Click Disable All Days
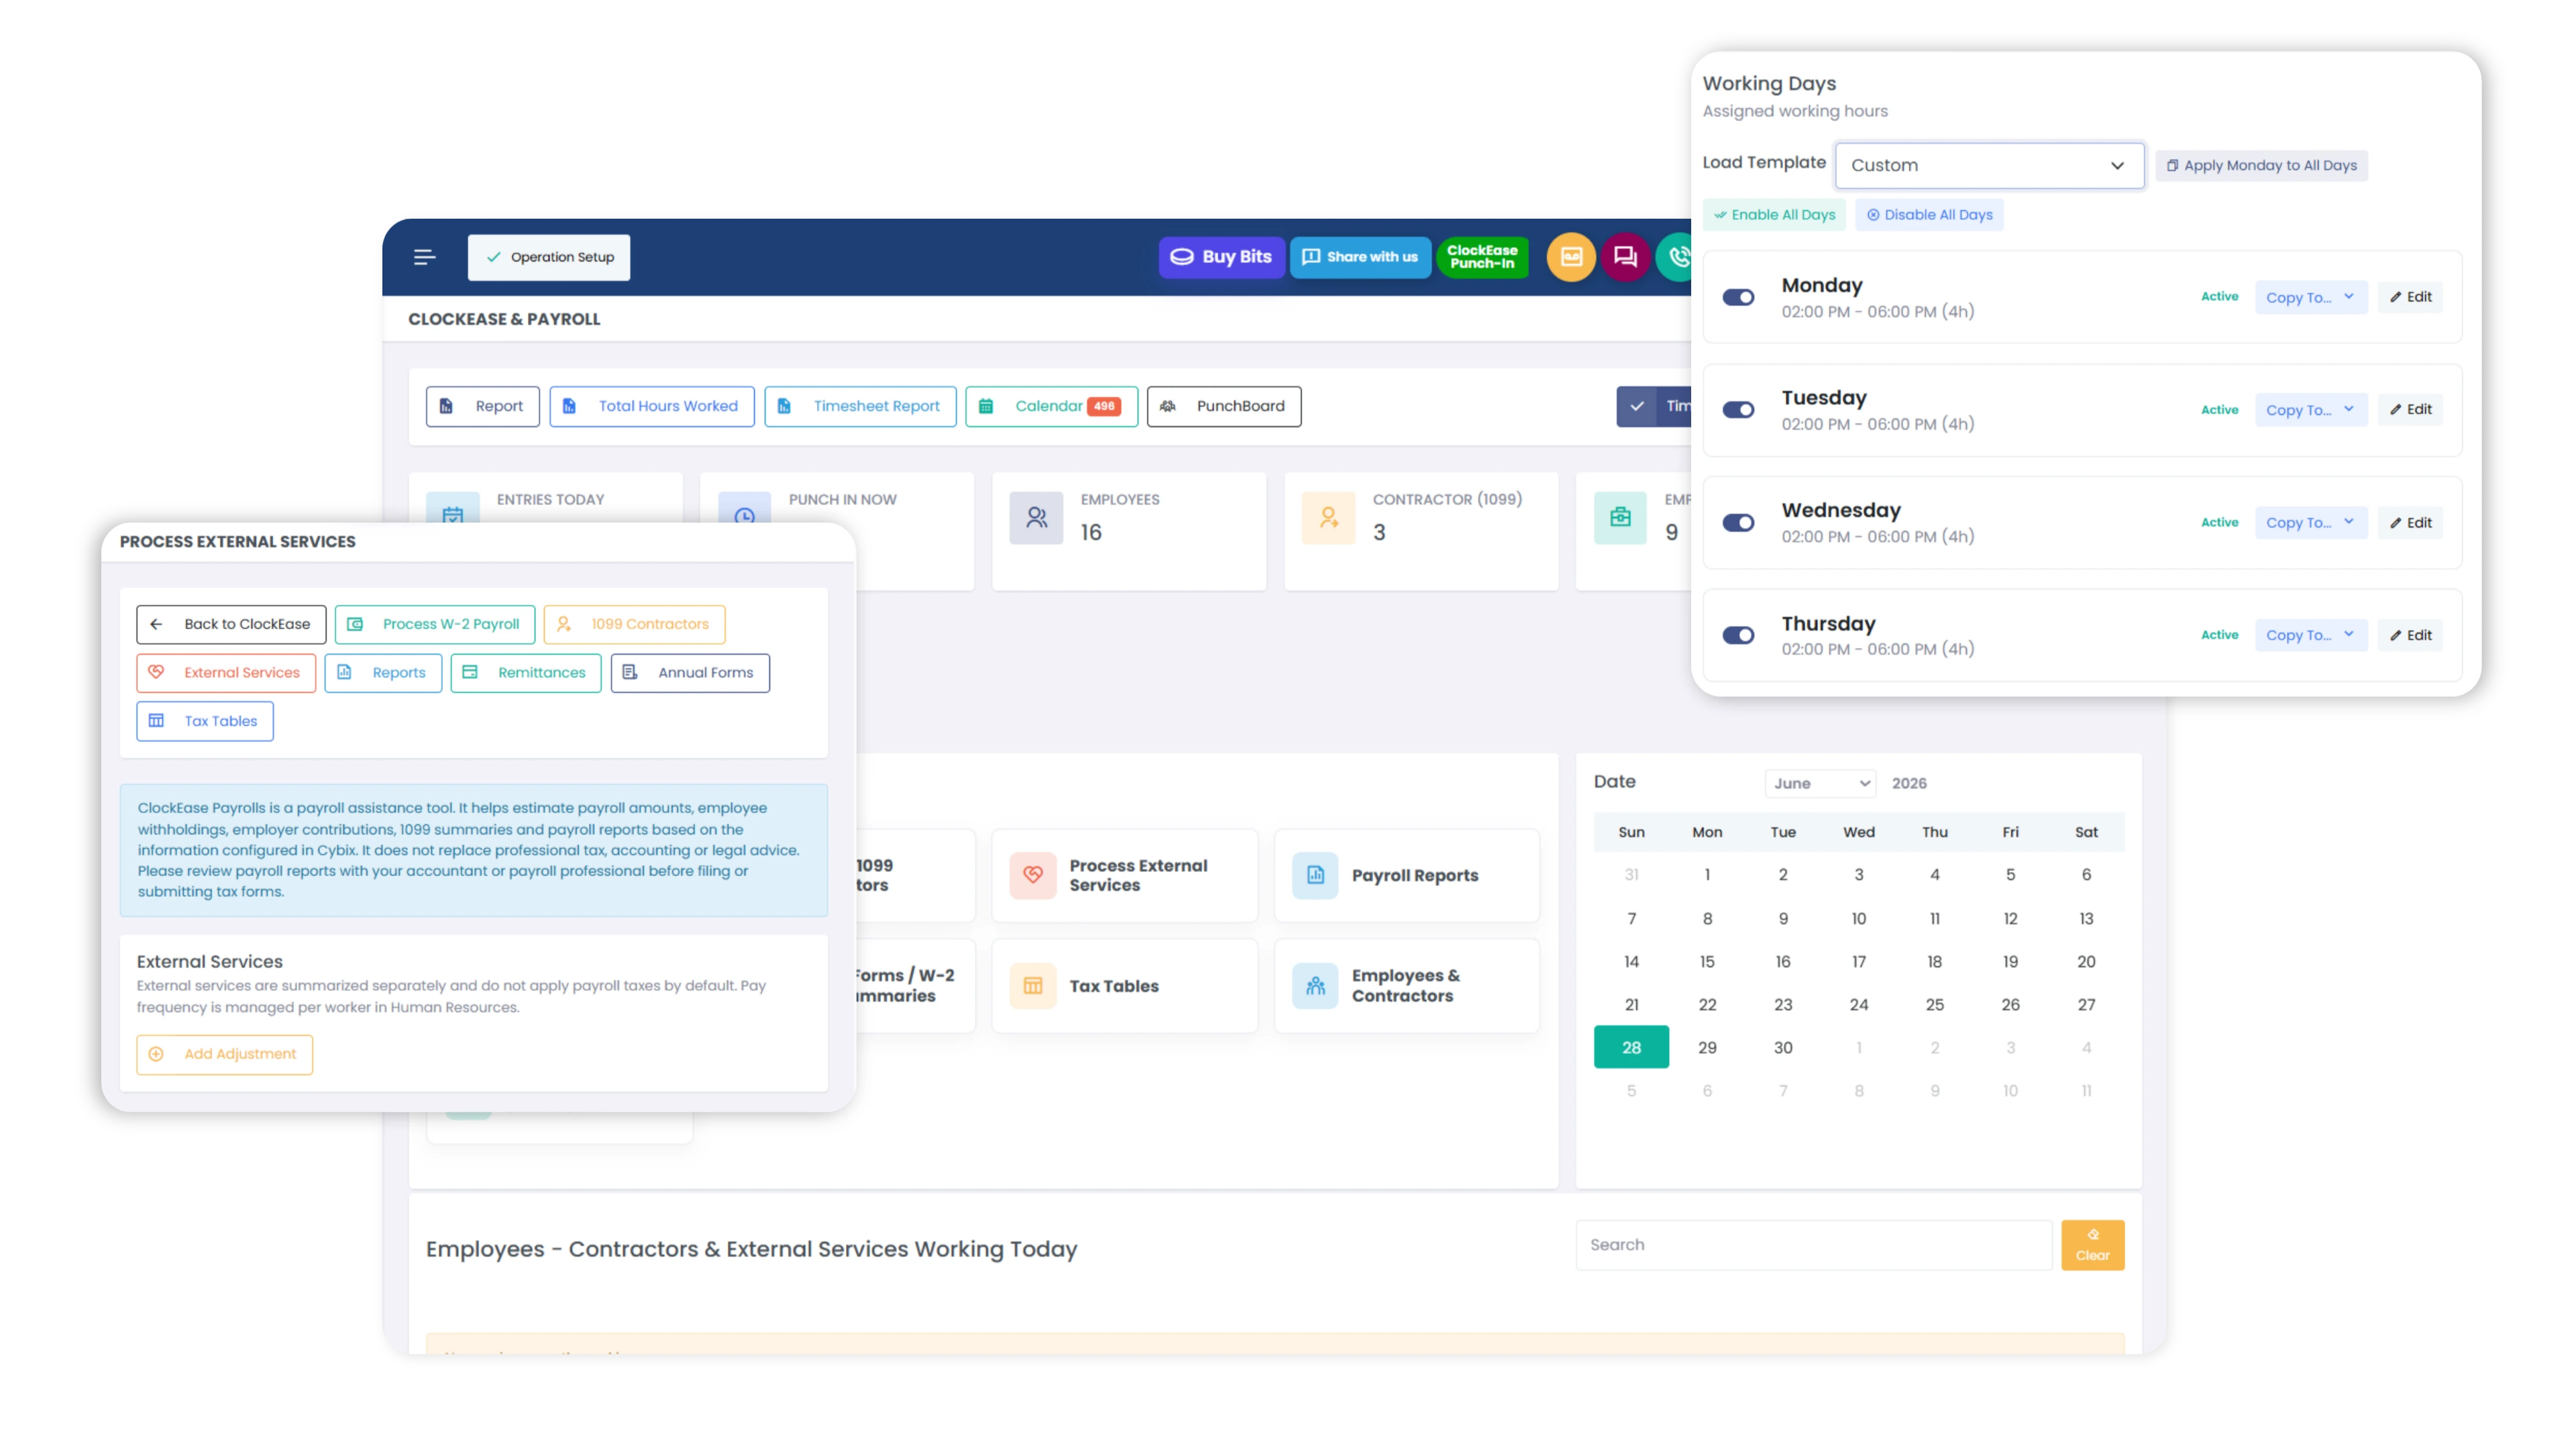This screenshot has height=1449, width=2576. (x=1929, y=214)
